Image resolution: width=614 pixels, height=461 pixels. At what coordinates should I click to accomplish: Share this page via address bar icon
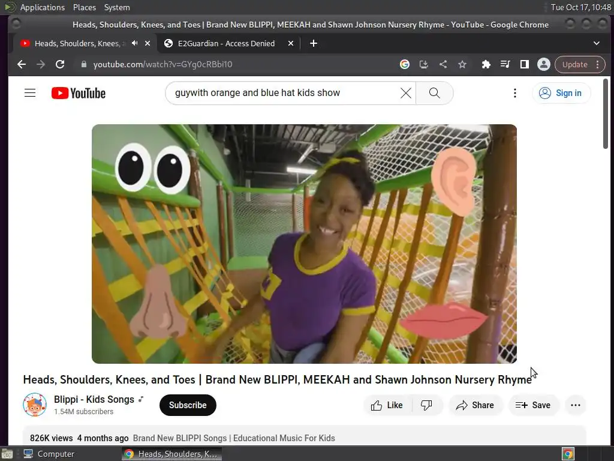tap(443, 64)
